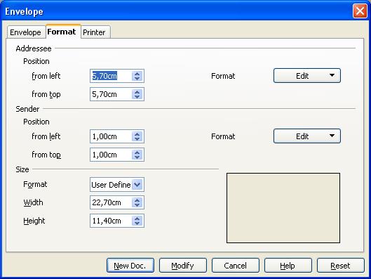Image resolution: width=371 pixels, height=279 pixels.
Task: Select the Format tab
Action: click(x=63, y=32)
